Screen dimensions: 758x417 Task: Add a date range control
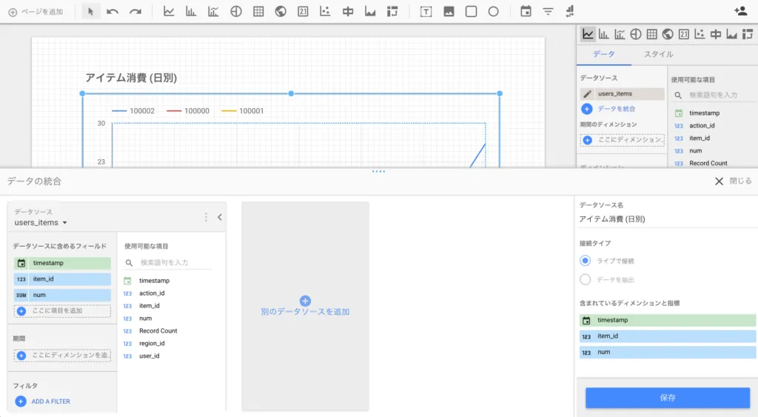click(x=526, y=12)
